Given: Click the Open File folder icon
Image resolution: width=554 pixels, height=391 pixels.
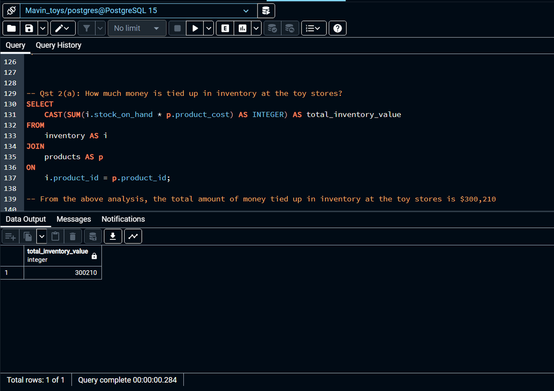Looking at the screenshot, I should [12, 29].
